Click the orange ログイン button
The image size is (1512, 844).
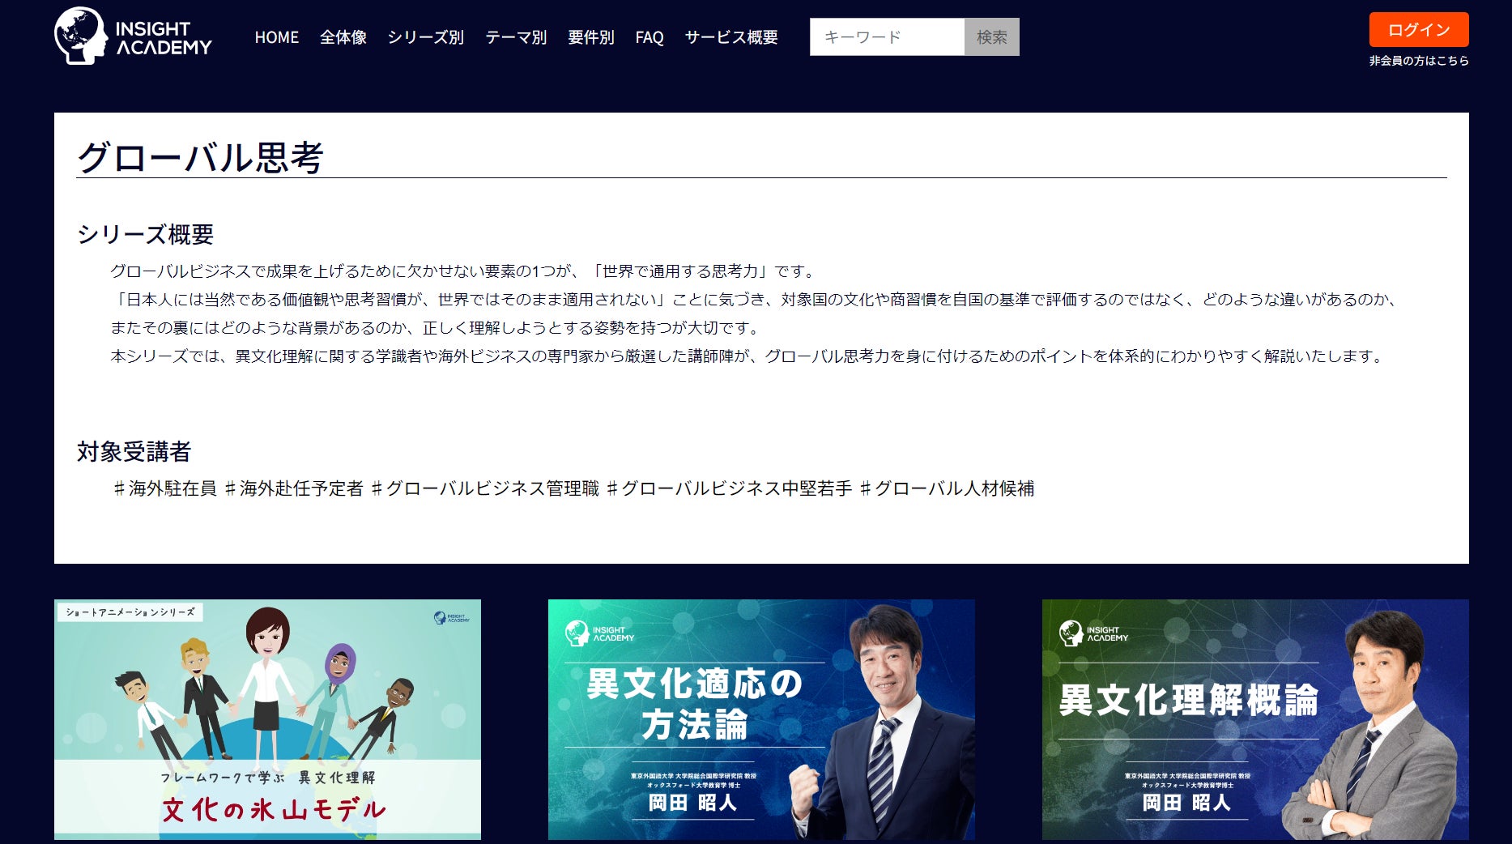[x=1419, y=30]
